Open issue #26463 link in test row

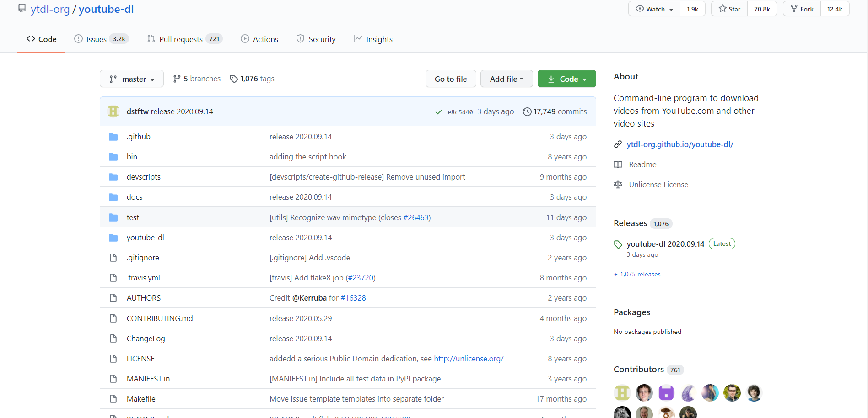[x=415, y=217]
